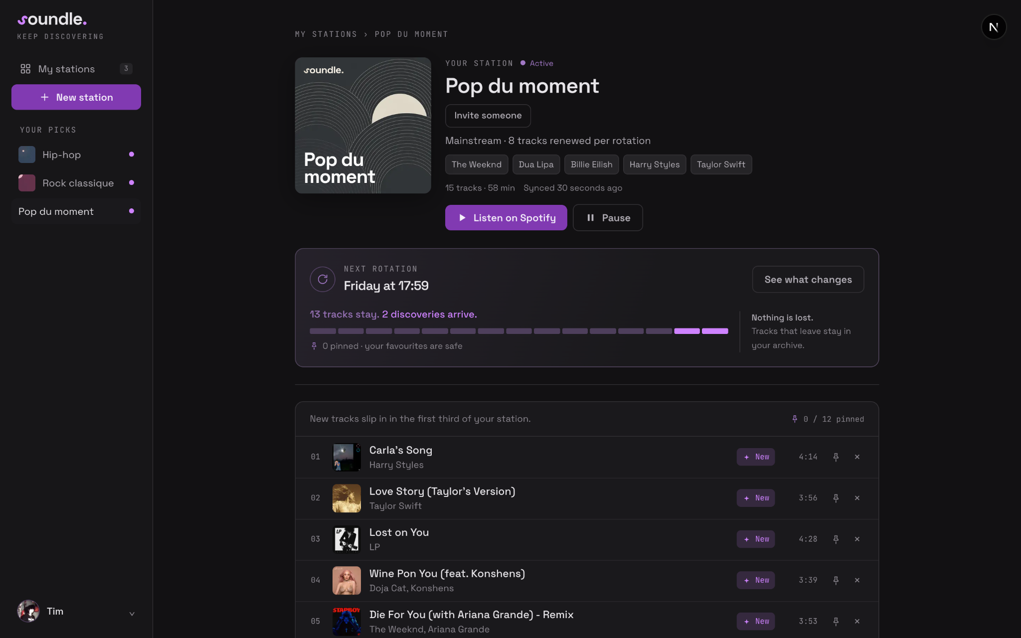The height and width of the screenshot is (638, 1021).
Task: Click Die For You Starboy thumbnail
Action: [346, 622]
